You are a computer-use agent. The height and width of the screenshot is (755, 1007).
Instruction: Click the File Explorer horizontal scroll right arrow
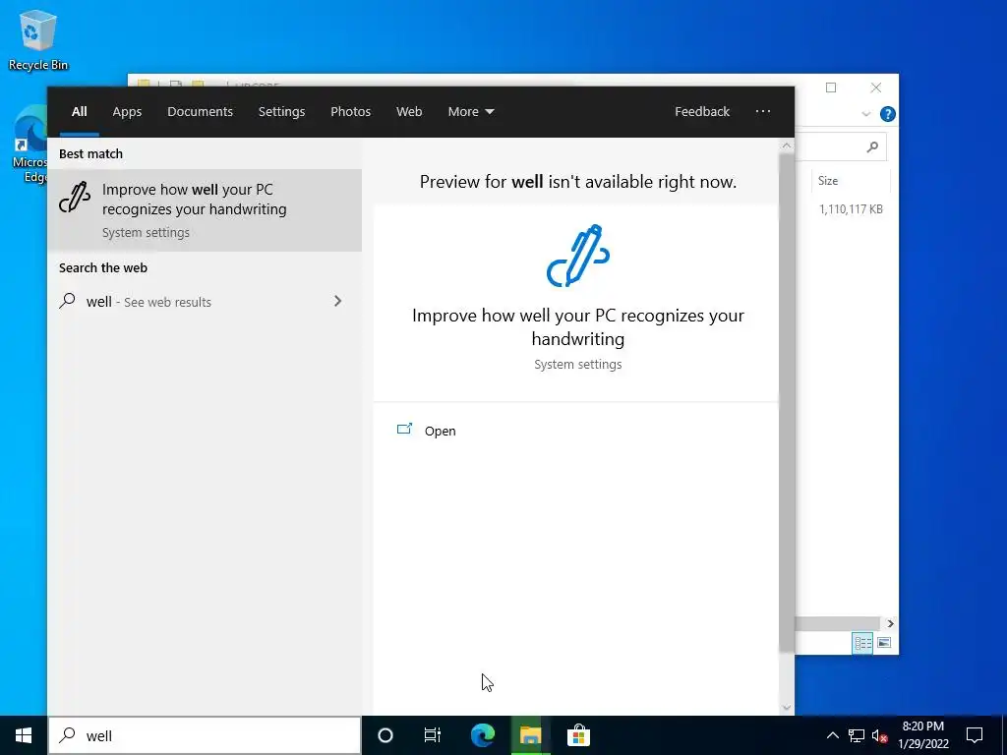890,623
